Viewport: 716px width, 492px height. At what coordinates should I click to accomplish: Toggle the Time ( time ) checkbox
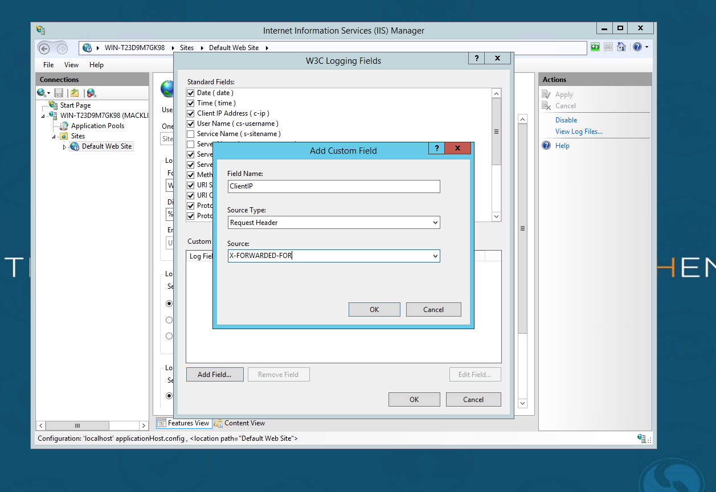(x=191, y=103)
